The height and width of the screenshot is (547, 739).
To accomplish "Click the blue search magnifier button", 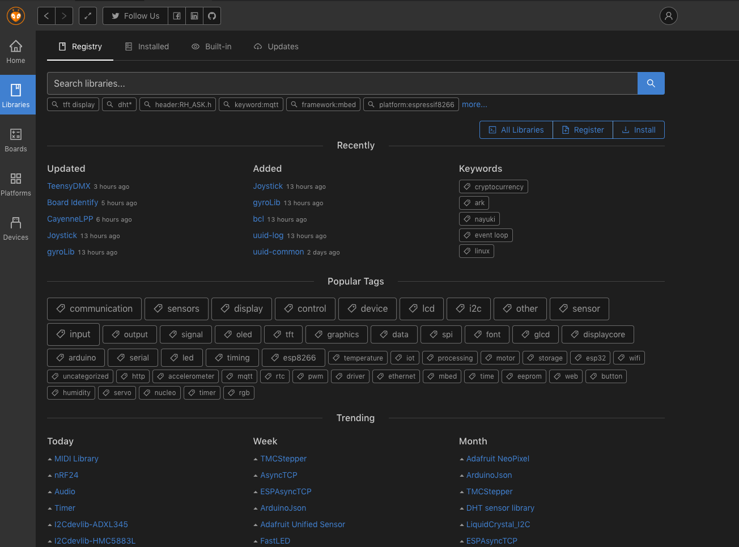I will click(x=651, y=83).
